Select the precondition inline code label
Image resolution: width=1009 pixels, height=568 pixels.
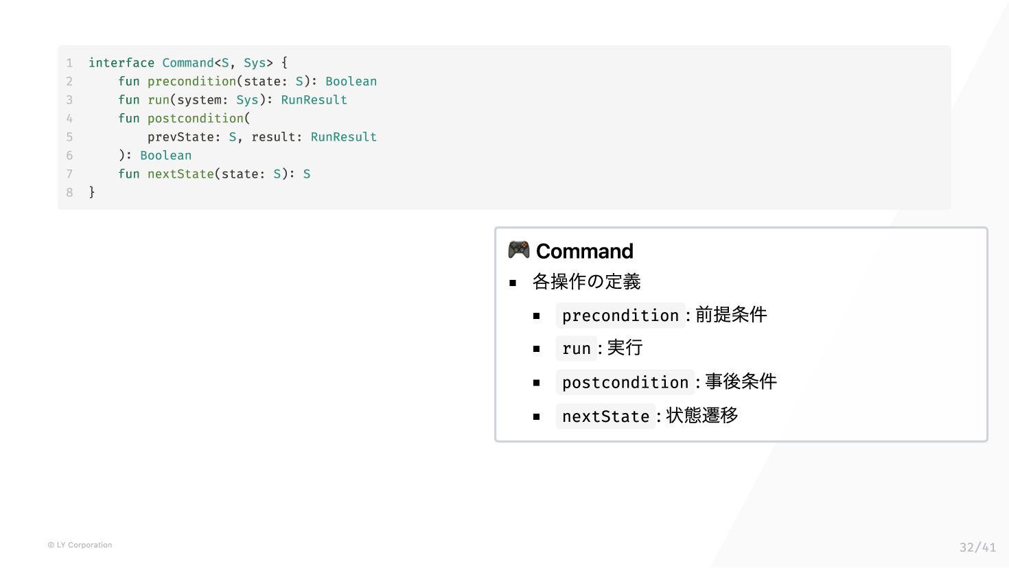(621, 316)
